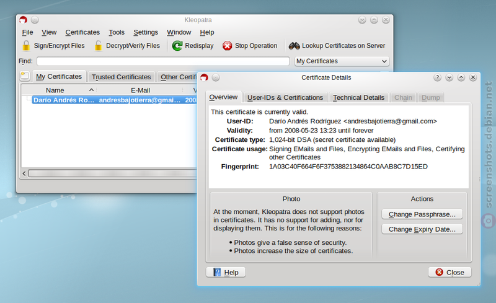
Task: Click the fingerprint value 1A03C40F664F6F...
Action: [348, 166]
